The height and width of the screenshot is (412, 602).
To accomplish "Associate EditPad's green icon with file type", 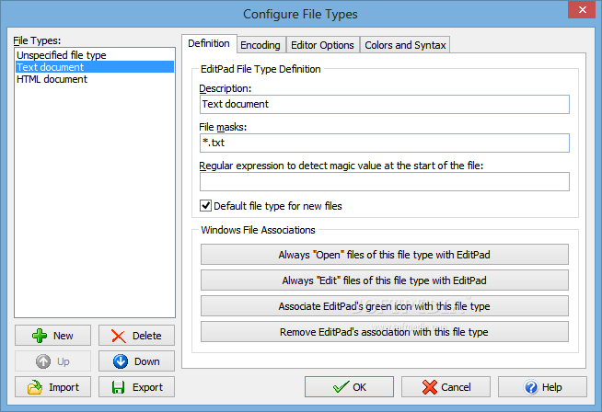I will 385,305.
